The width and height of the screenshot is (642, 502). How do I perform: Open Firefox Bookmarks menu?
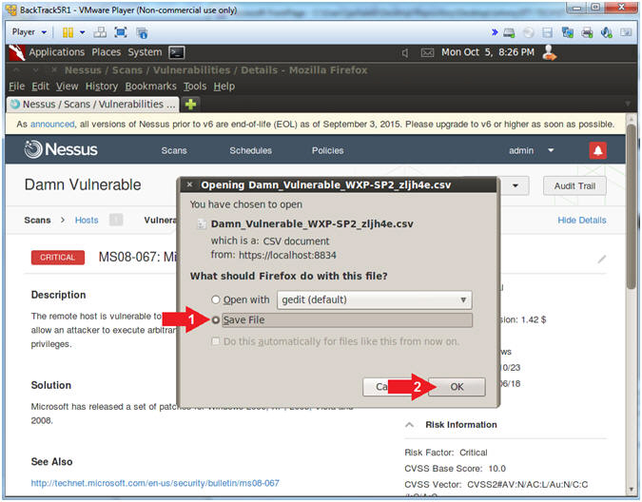point(150,87)
